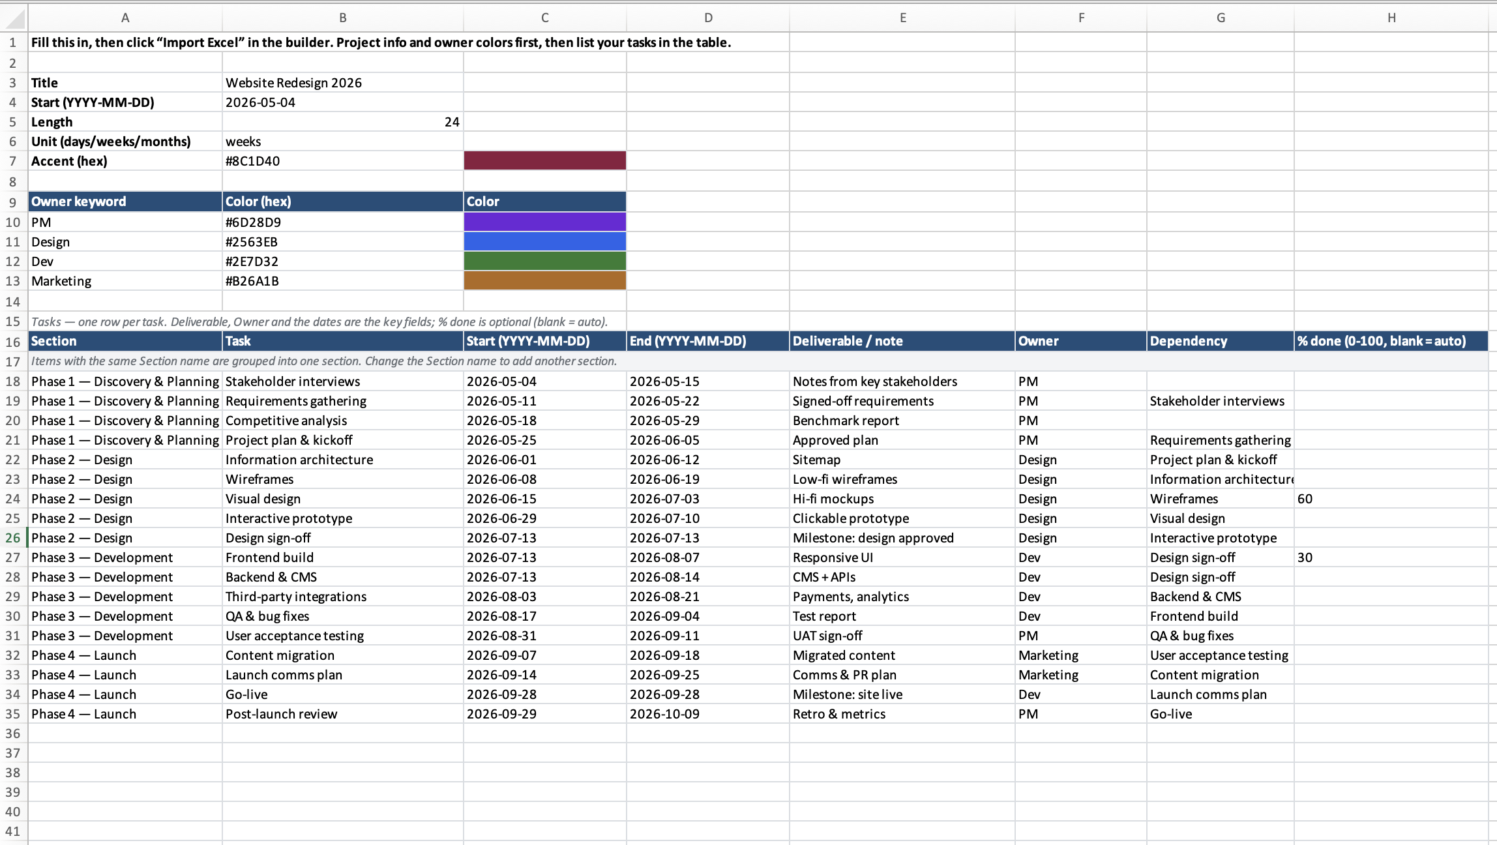Select the accent hex cell '#8C1D40'

343,161
